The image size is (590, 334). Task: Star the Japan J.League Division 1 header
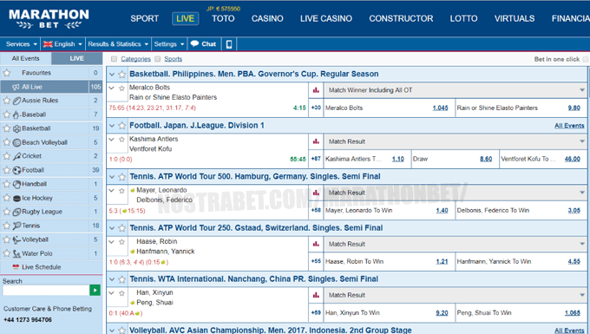pos(122,126)
